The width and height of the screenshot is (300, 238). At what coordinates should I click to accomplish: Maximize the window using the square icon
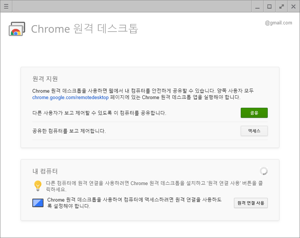[269, 6]
